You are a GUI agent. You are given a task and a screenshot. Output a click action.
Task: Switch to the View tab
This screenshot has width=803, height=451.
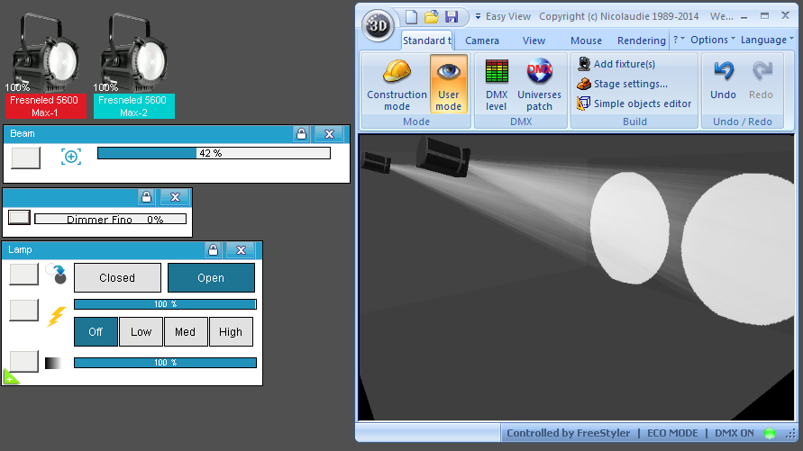534,41
